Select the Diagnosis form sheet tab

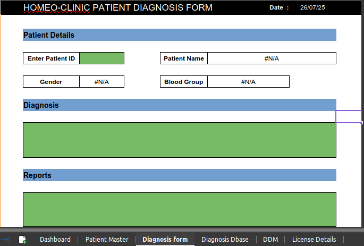(x=165, y=240)
